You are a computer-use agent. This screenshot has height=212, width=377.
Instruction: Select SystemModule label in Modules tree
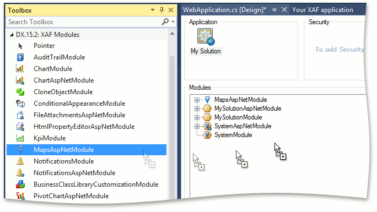tap(233, 135)
